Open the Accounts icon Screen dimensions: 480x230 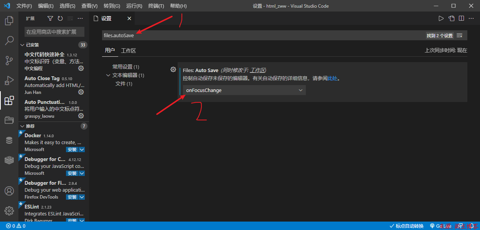[9, 191]
